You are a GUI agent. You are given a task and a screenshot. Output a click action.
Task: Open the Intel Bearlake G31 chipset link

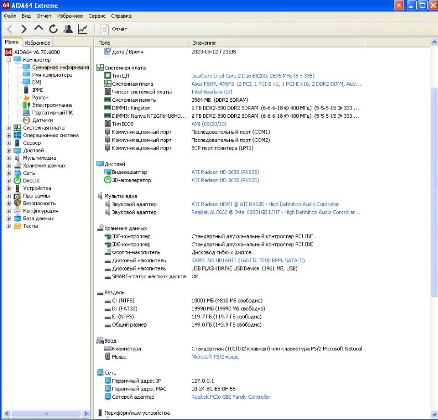click(212, 92)
